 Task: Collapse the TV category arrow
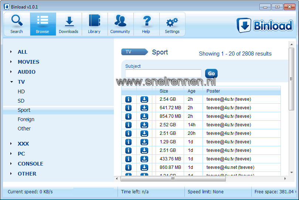click(x=11, y=82)
